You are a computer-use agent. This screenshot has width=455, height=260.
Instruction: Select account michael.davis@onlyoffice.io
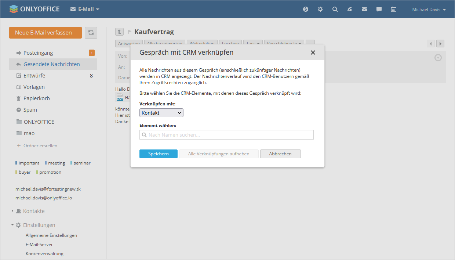click(44, 198)
